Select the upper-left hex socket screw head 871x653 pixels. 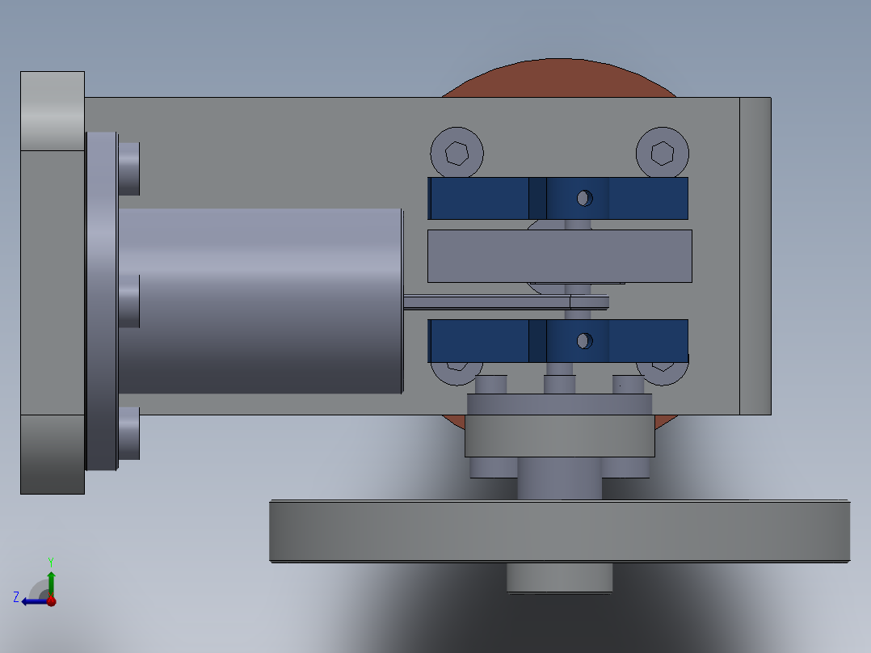pyautogui.click(x=457, y=153)
